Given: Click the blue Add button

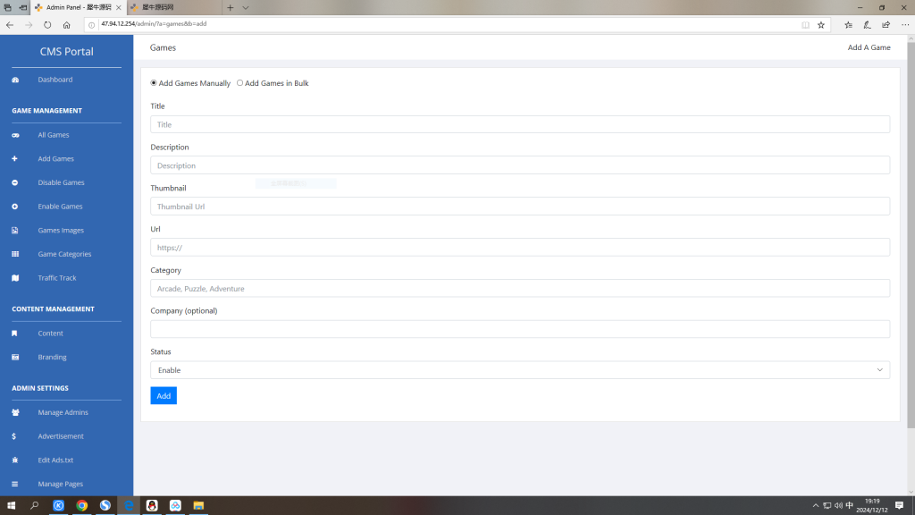Looking at the screenshot, I should coord(164,395).
